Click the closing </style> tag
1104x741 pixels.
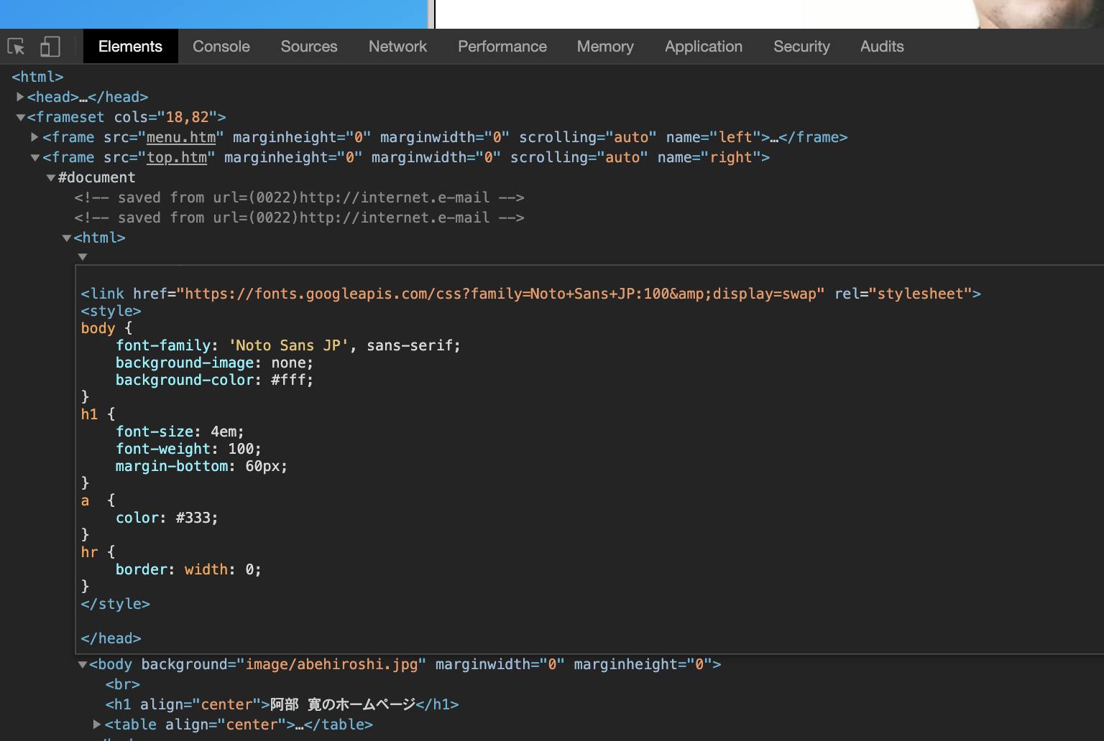click(x=115, y=604)
